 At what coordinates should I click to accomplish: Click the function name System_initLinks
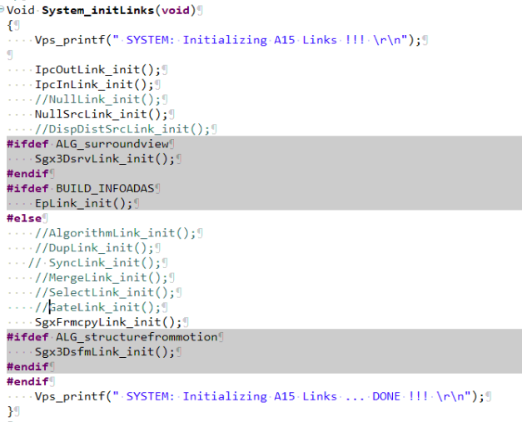click(98, 10)
